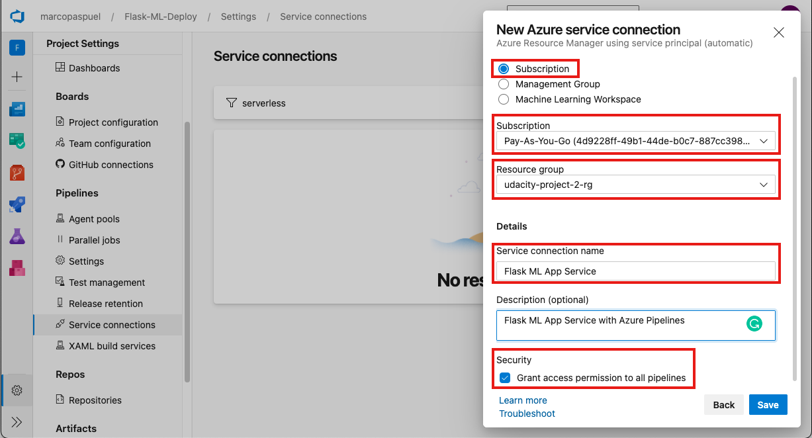812x438 pixels.
Task: Click the Project Settings heading
Action: (83, 44)
